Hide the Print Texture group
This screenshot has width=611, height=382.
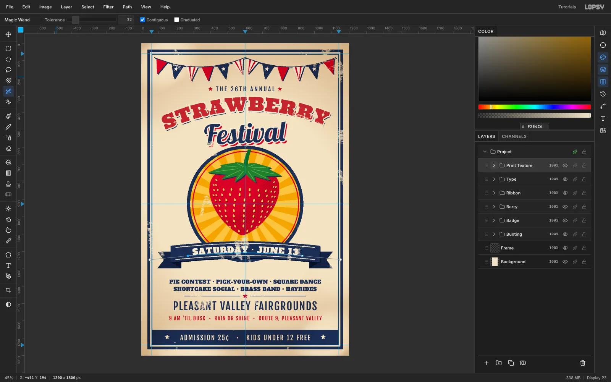[x=565, y=165]
